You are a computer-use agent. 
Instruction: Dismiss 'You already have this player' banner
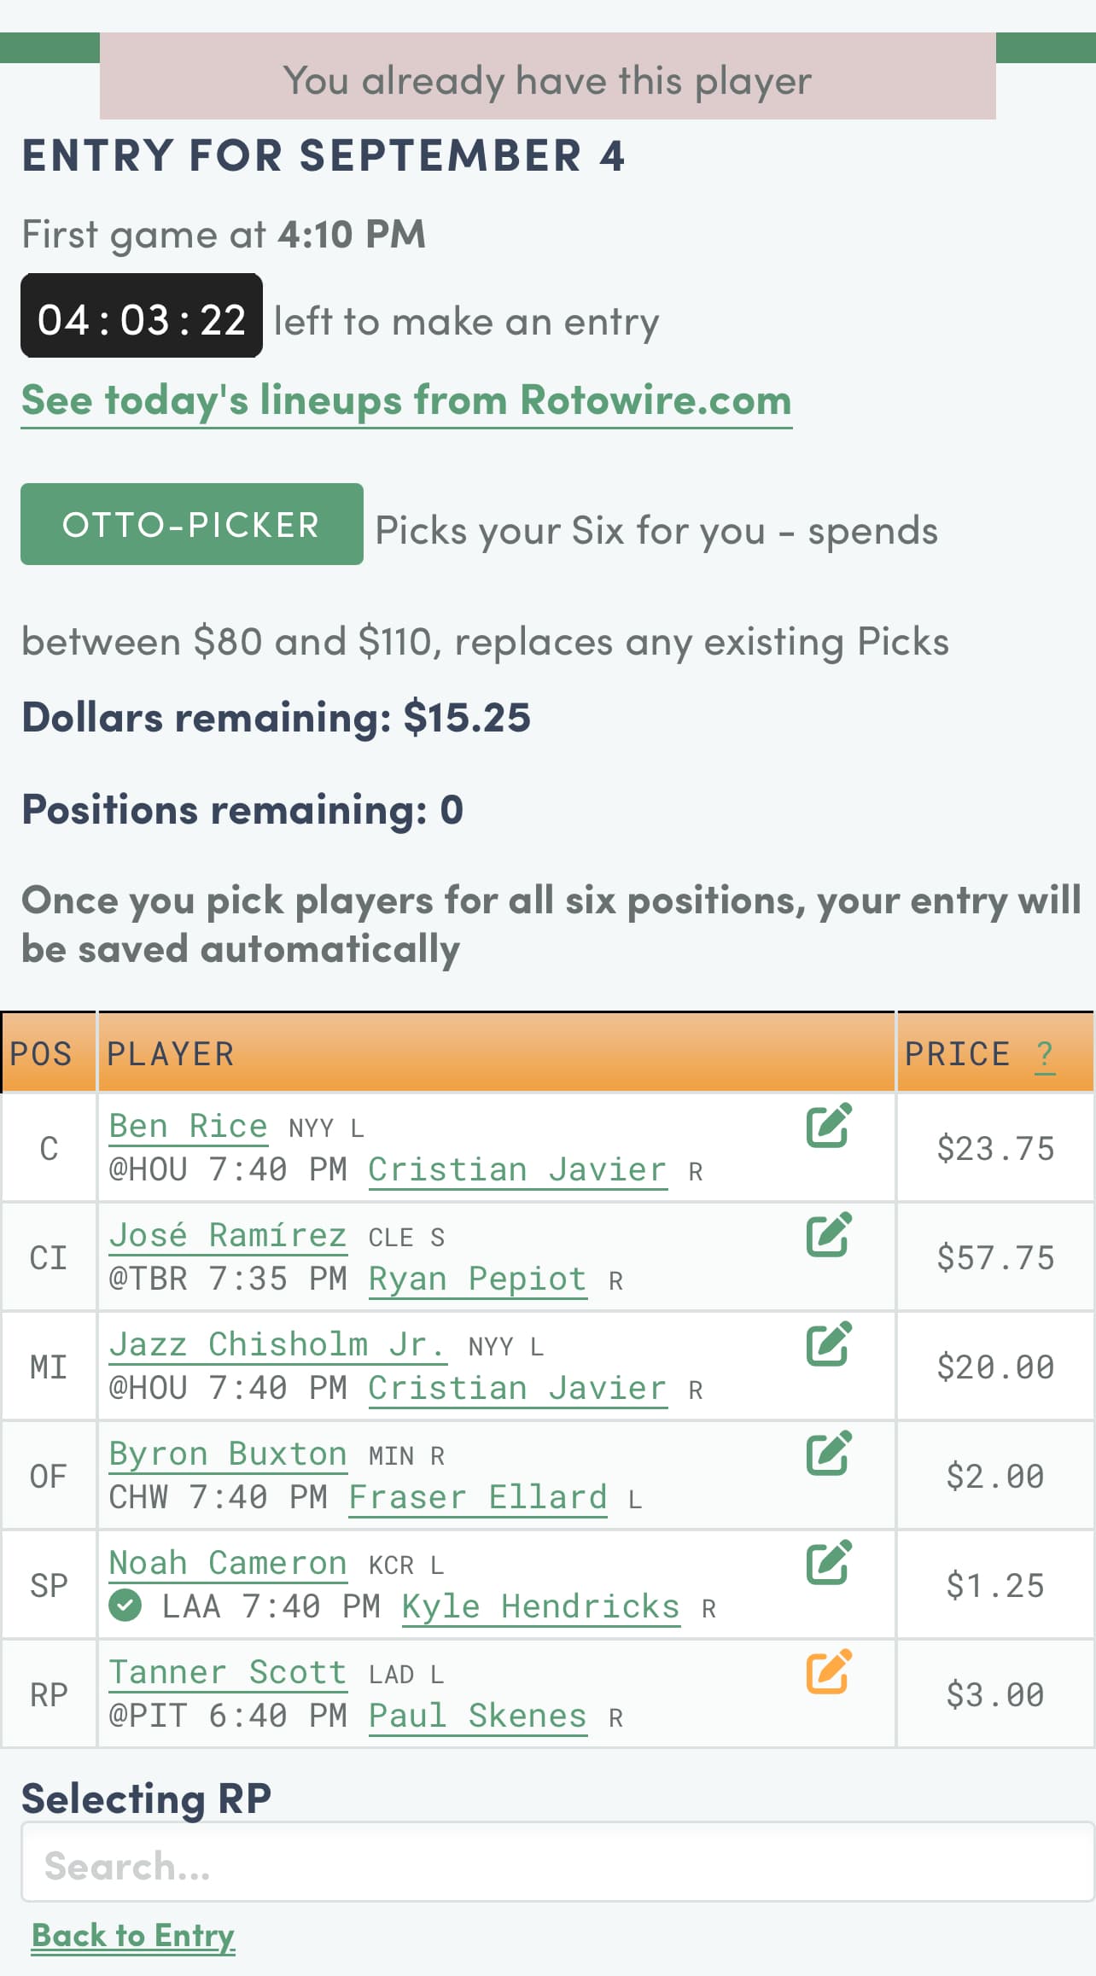point(547,81)
